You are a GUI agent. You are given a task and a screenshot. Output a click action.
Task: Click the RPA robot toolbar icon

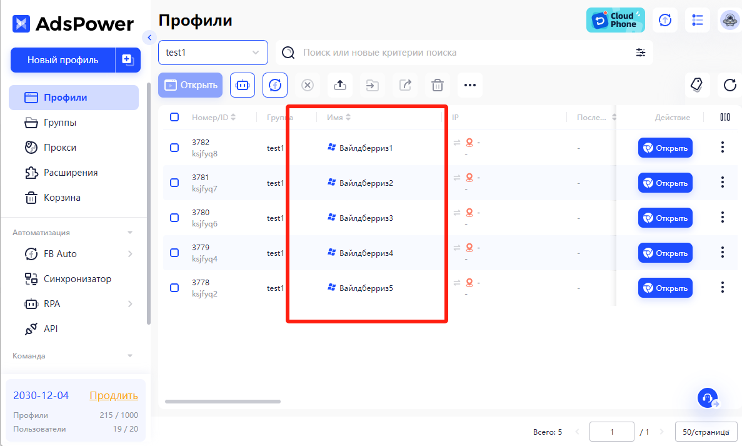pos(243,85)
